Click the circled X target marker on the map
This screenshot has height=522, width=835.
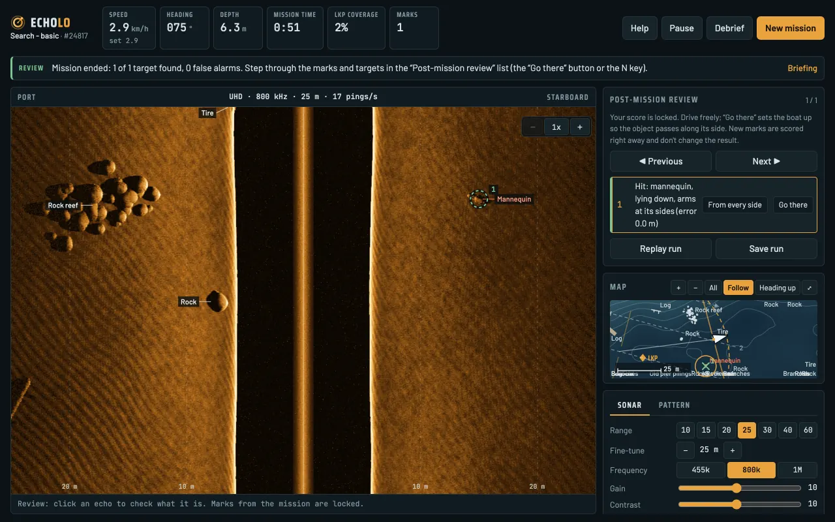[705, 367]
